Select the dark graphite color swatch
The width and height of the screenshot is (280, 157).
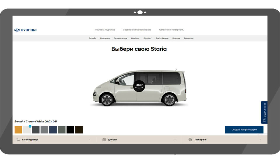coord(36,130)
